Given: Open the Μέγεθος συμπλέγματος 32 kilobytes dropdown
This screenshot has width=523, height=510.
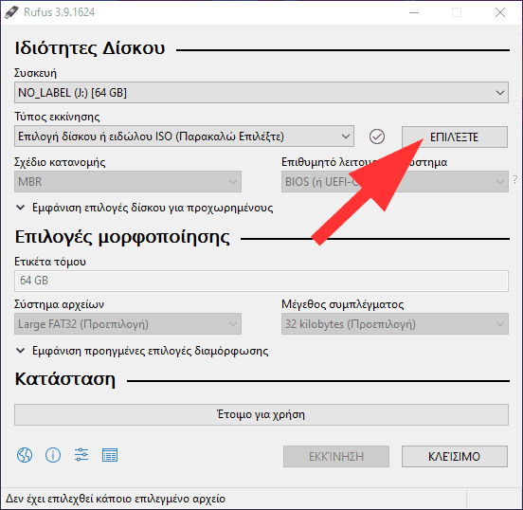Looking at the screenshot, I should [395, 324].
